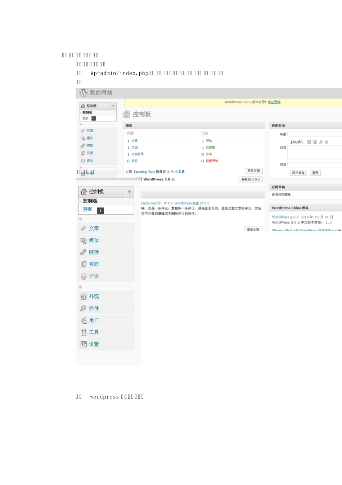Open the 1 评论 link under 讨论

click(x=207, y=141)
